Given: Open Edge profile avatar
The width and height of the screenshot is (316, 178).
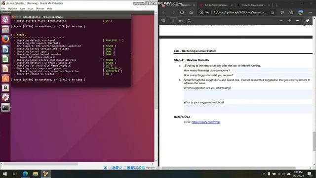Looking at the screenshot, I should coord(301,12).
